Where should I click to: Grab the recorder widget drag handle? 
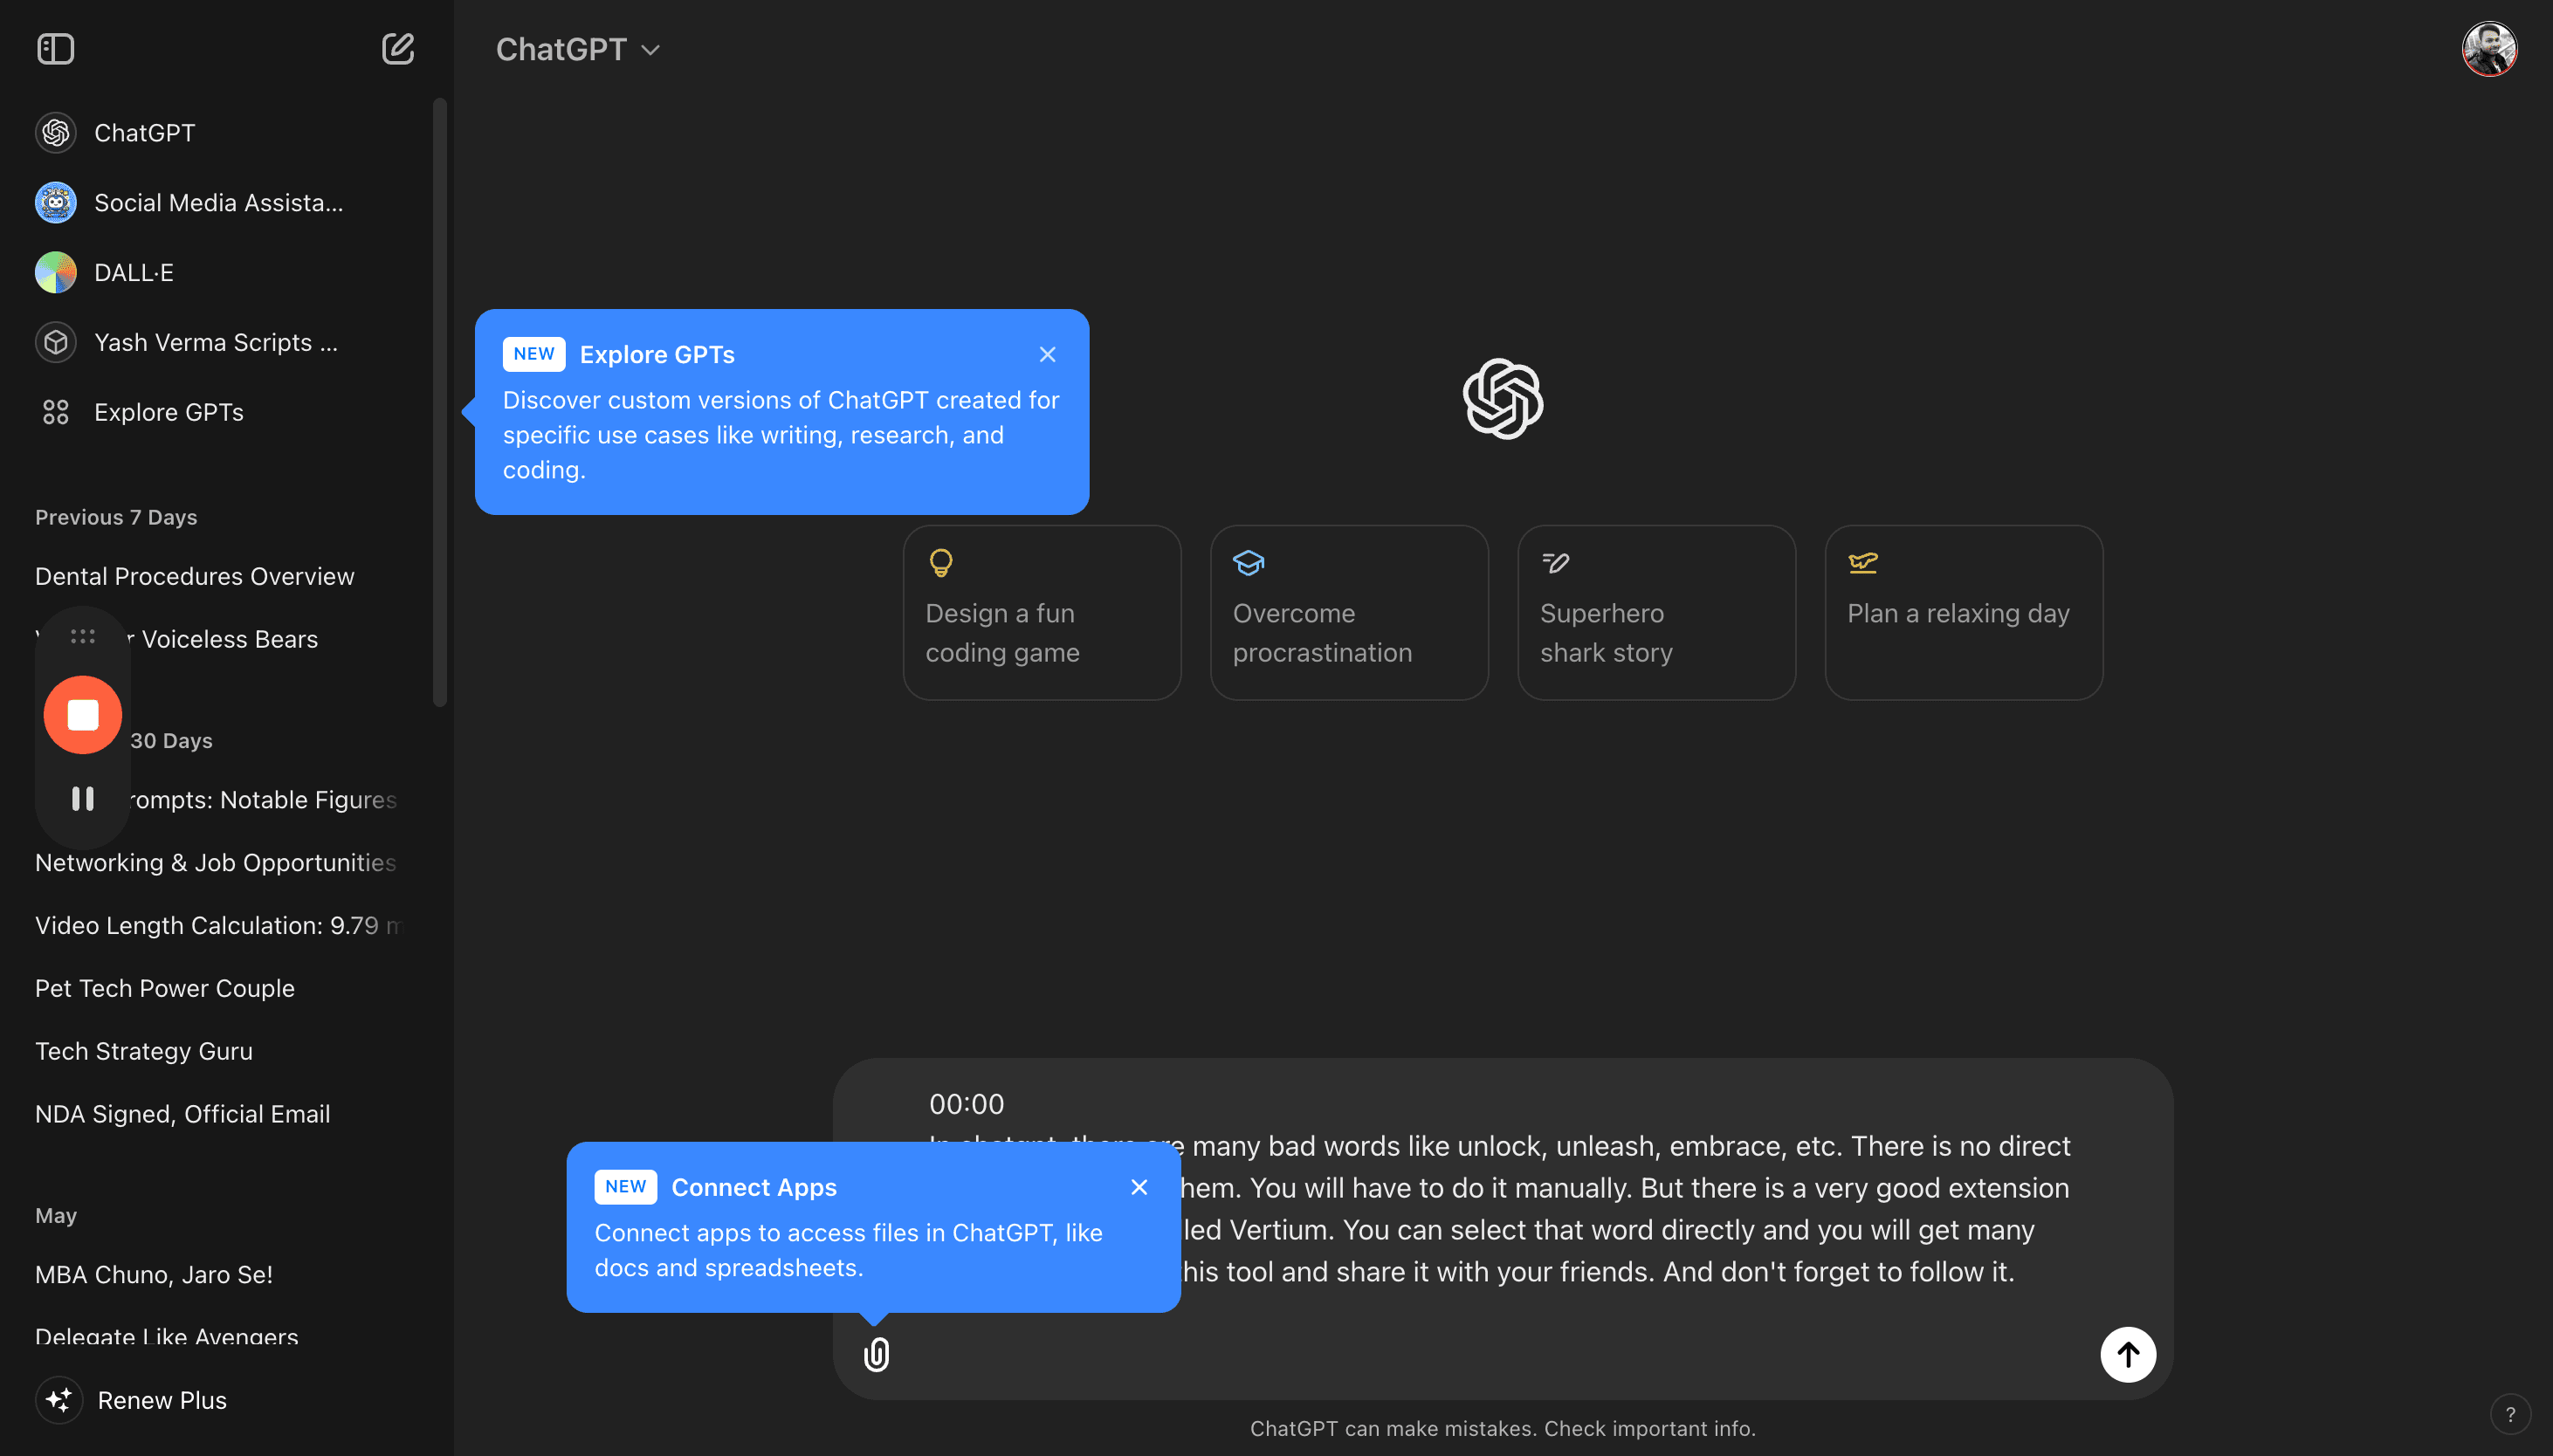tap(83, 636)
